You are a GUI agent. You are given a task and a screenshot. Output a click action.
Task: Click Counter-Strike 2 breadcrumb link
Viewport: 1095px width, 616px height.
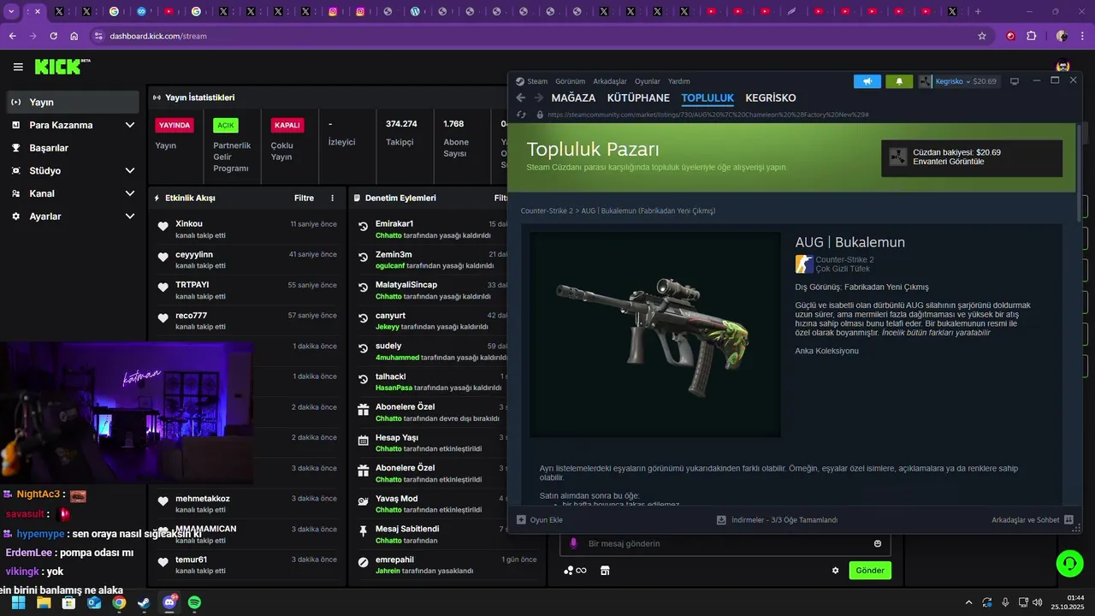click(547, 210)
